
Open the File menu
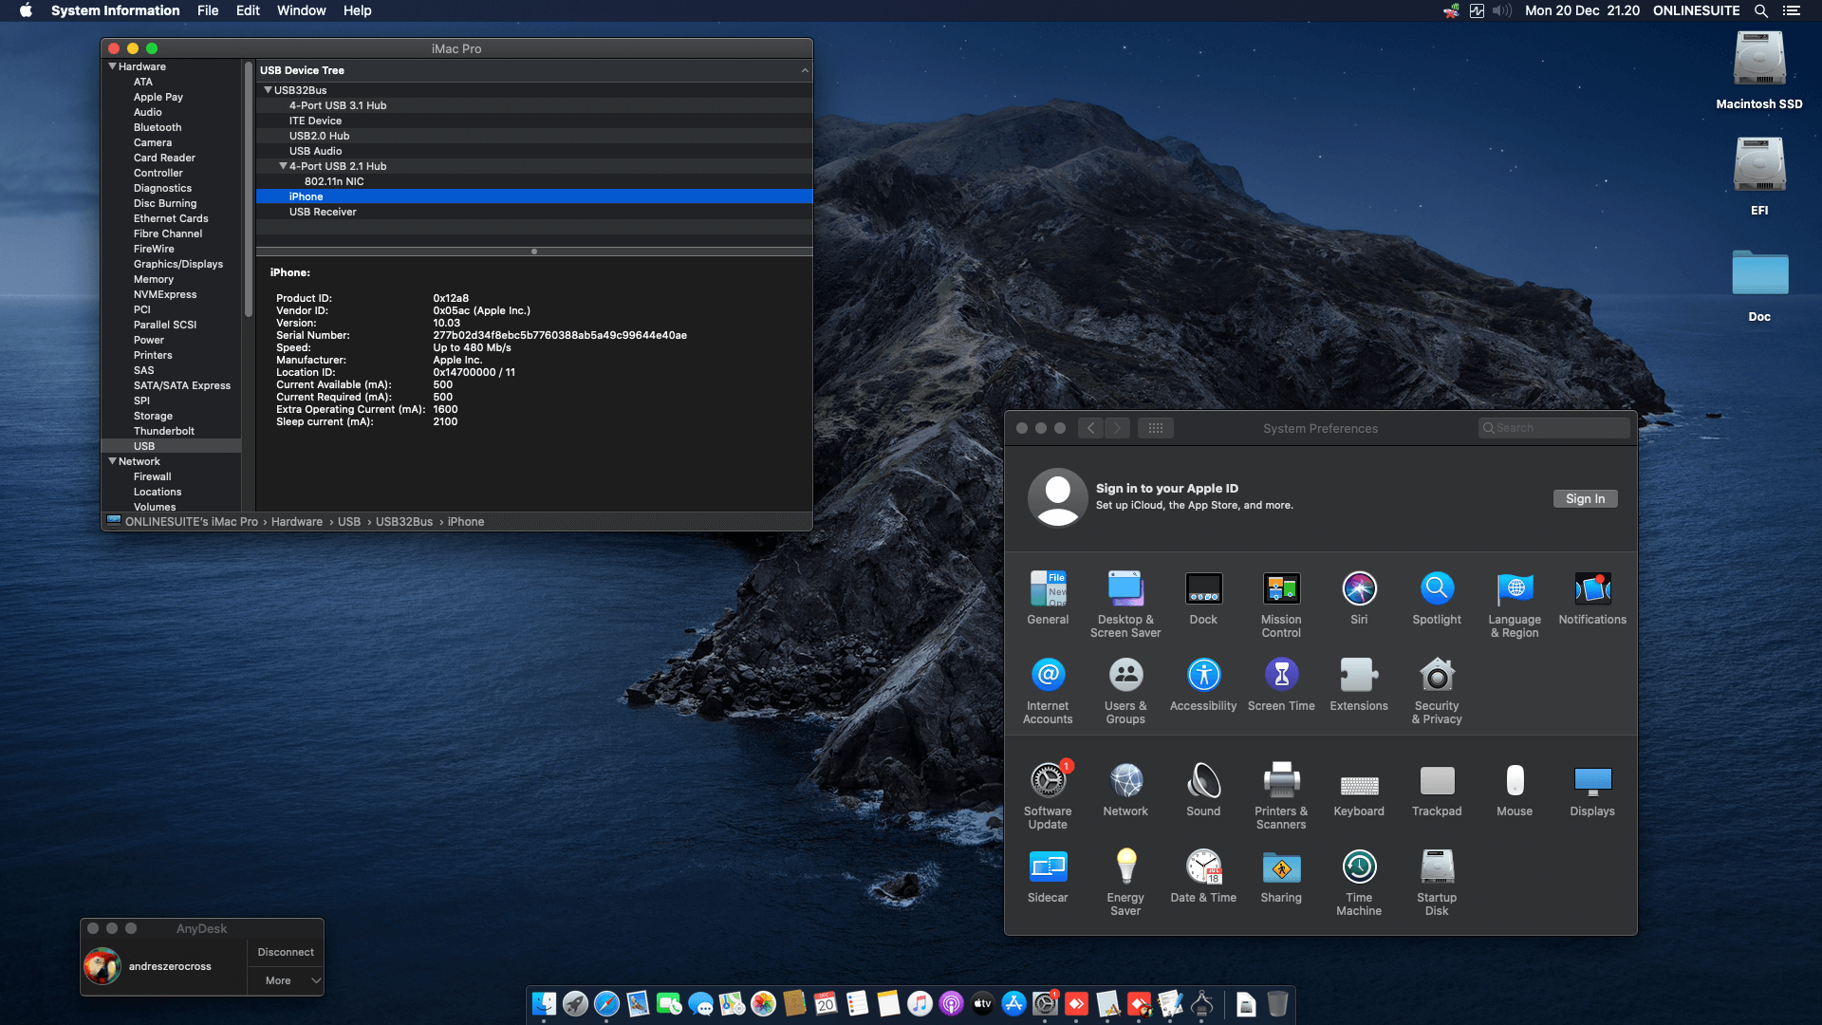click(208, 10)
